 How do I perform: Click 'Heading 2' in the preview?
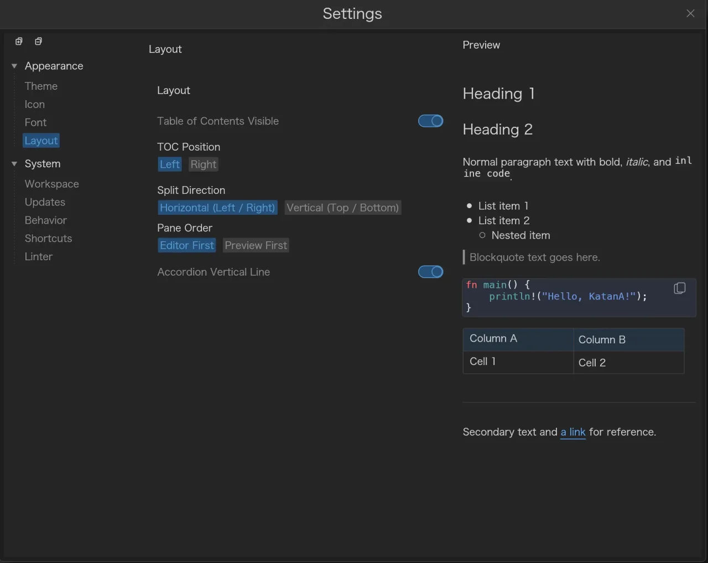[498, 130]
